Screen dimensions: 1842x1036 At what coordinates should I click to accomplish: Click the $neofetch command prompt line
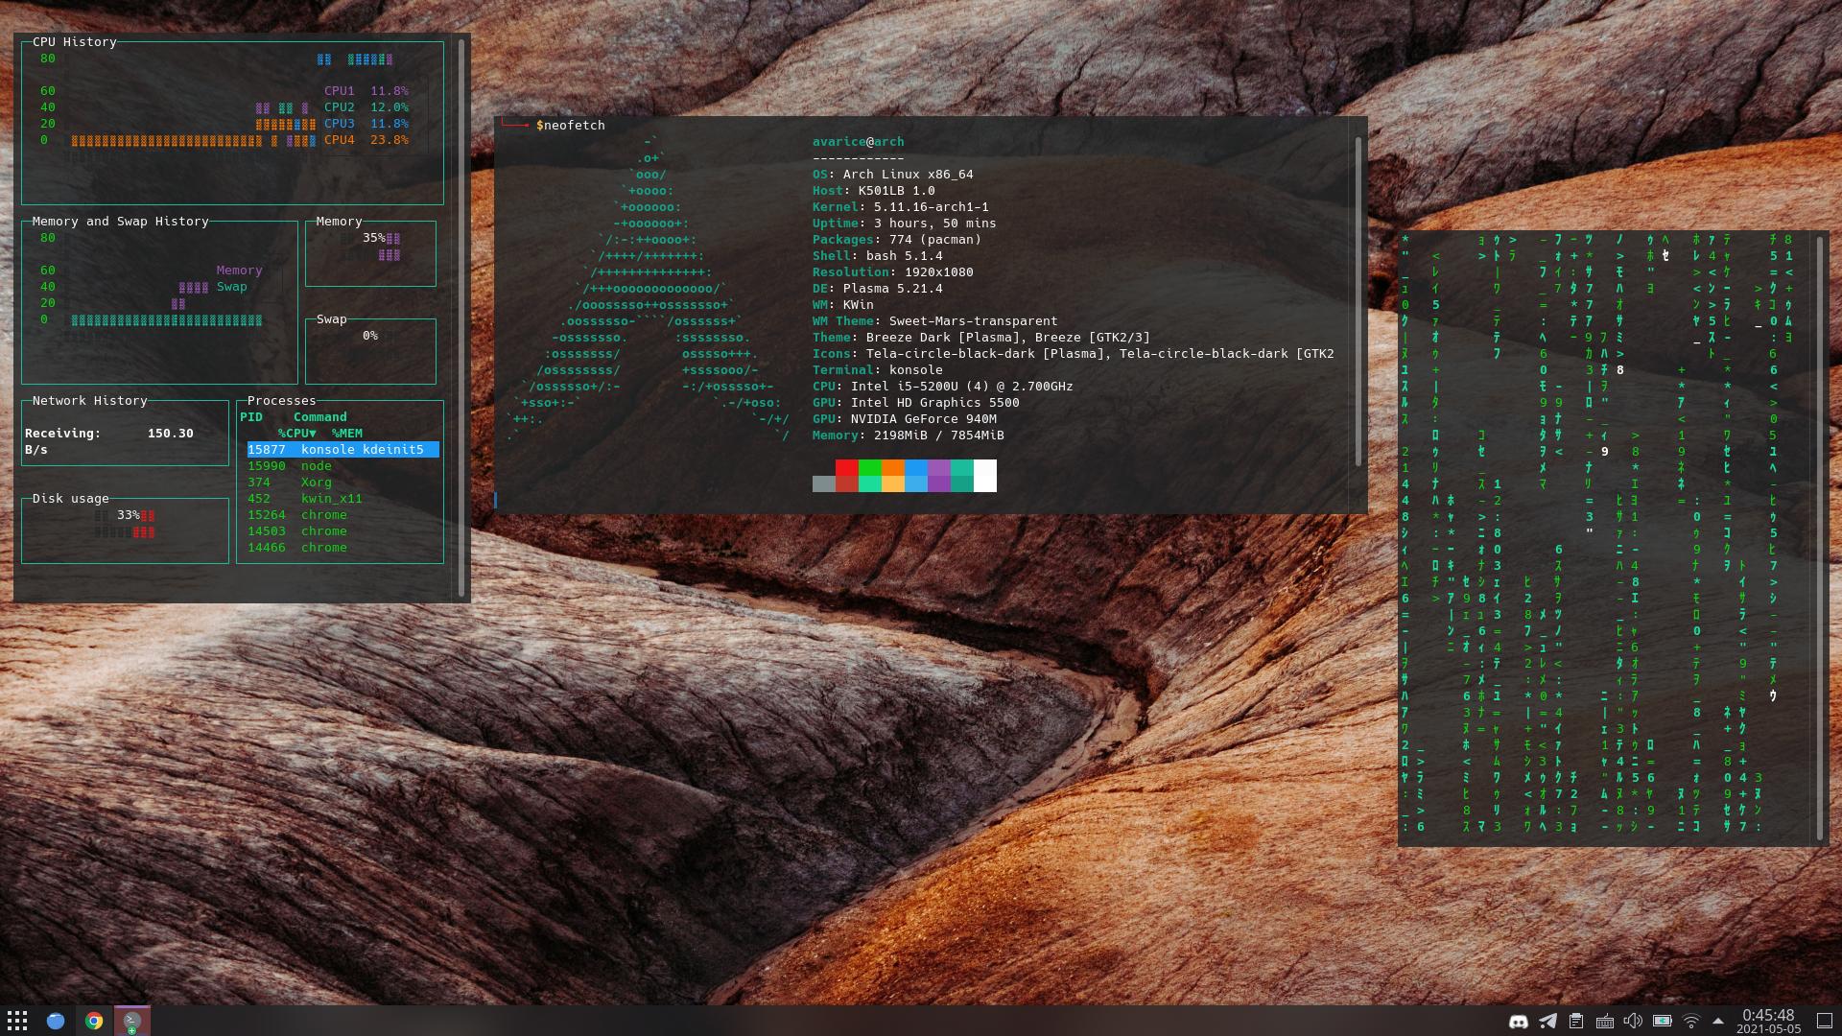click(x=571, y=126)
